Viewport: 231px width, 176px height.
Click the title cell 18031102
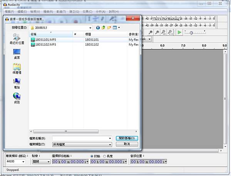pyautogui.click(x=92, y=44)
